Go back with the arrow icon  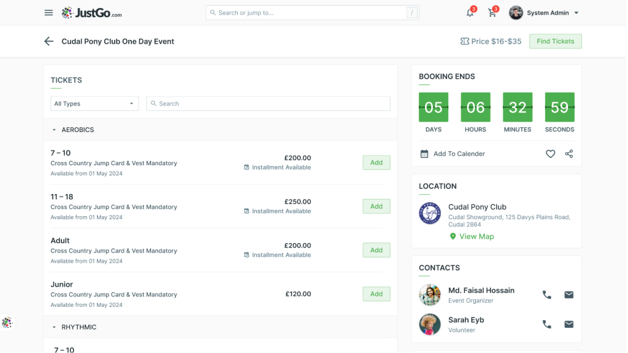point(48,41)
